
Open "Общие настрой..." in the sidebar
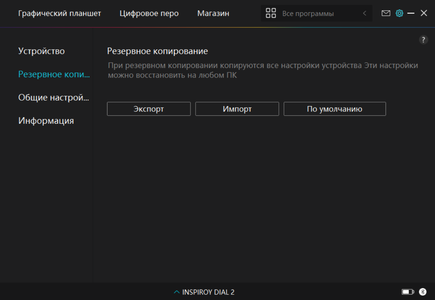click(x=54, y=98)
